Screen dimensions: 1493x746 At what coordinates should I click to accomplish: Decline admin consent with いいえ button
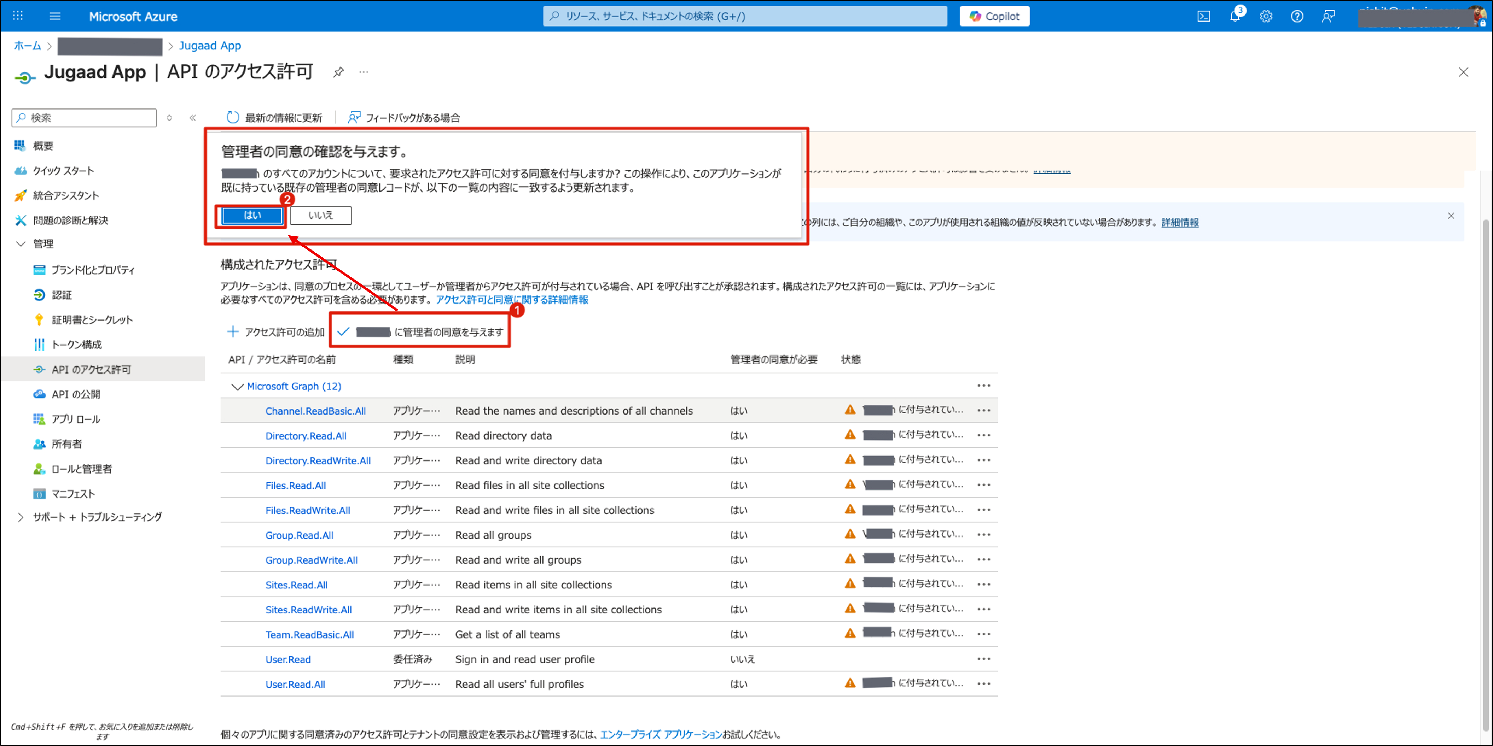pos(320,216)
